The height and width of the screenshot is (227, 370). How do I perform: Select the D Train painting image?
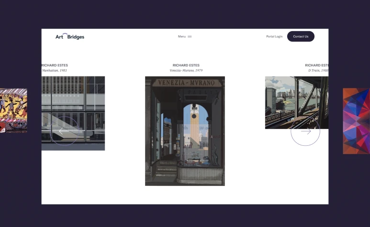point(297,102)
